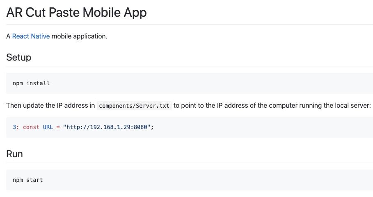Click the word "start" in last code block
Image resolution: width=373 pixels, height=197 pixels.
pos(34,180)
